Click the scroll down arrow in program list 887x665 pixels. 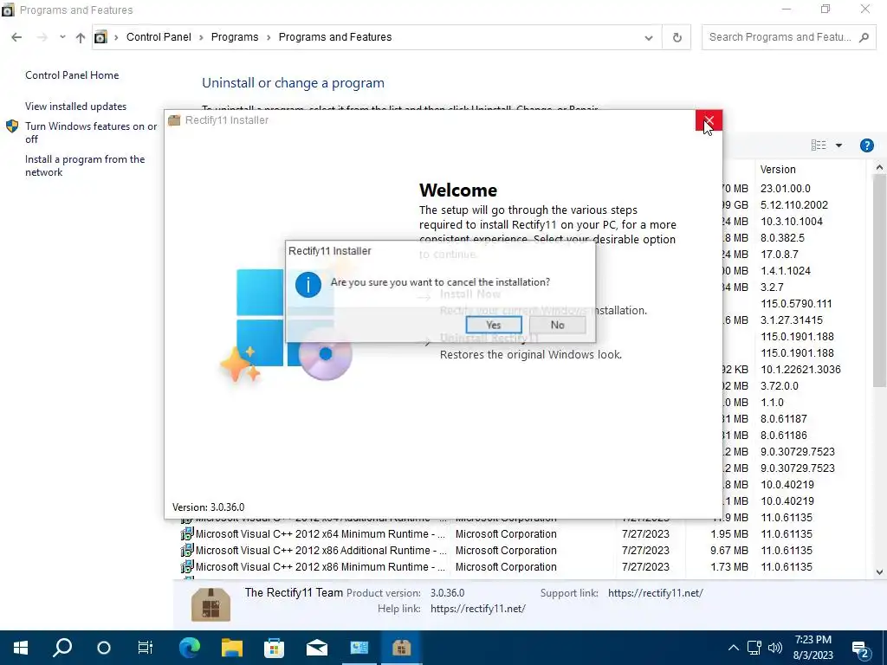point(879,572)
